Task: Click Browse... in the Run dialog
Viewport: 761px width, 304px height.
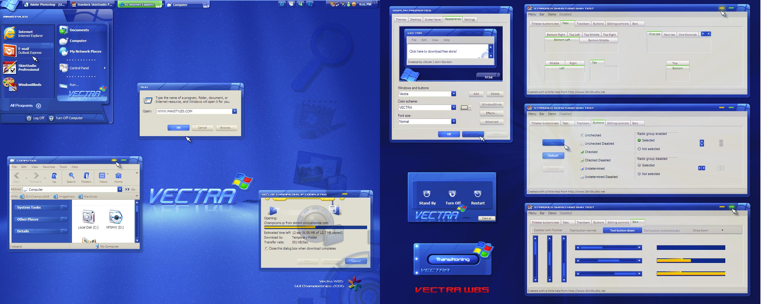Action: pyautogui.click(x=227, y=128)
